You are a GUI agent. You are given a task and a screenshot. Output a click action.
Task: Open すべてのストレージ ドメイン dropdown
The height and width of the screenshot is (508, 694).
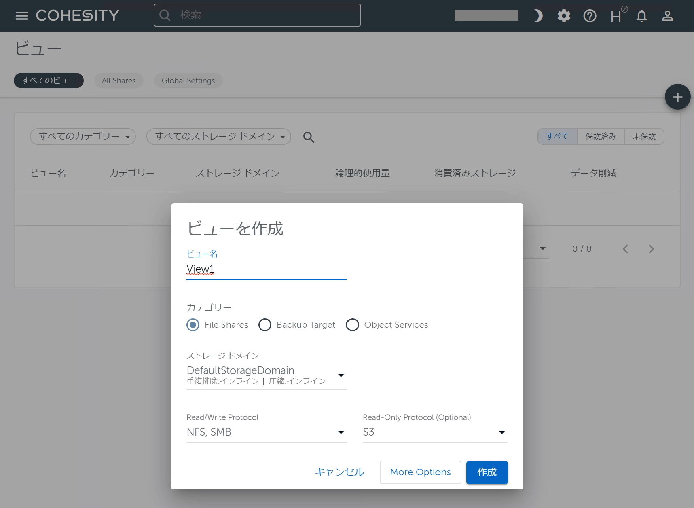point(219,136)
